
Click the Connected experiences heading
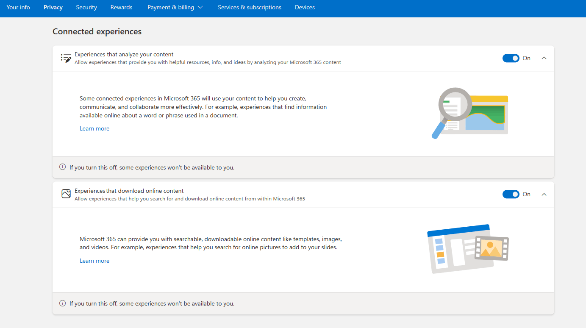click(97, 31)
